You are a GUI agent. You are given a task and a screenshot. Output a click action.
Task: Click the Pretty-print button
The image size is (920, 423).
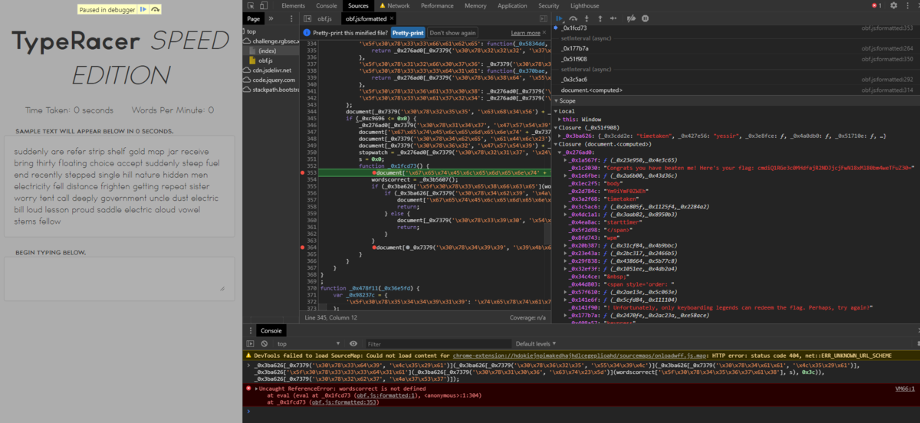[x=408, y=33]
